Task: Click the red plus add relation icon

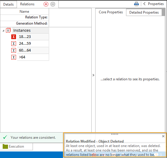Action: point(46,4)
